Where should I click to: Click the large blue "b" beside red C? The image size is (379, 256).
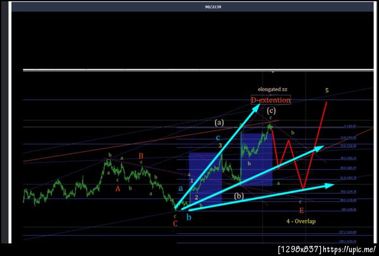(189, 217)
